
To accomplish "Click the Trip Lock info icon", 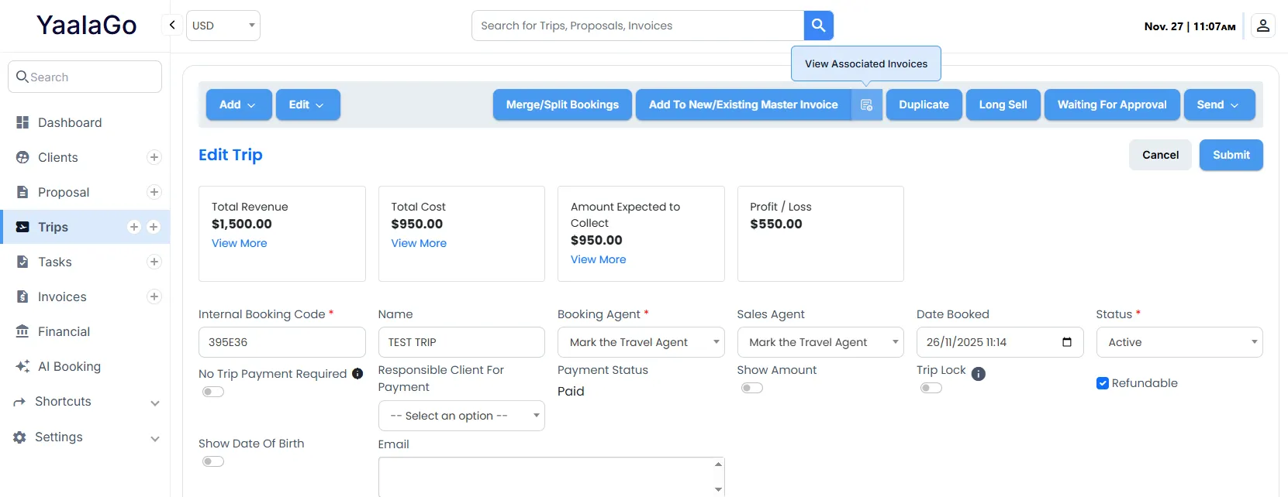I will (979, 374).
